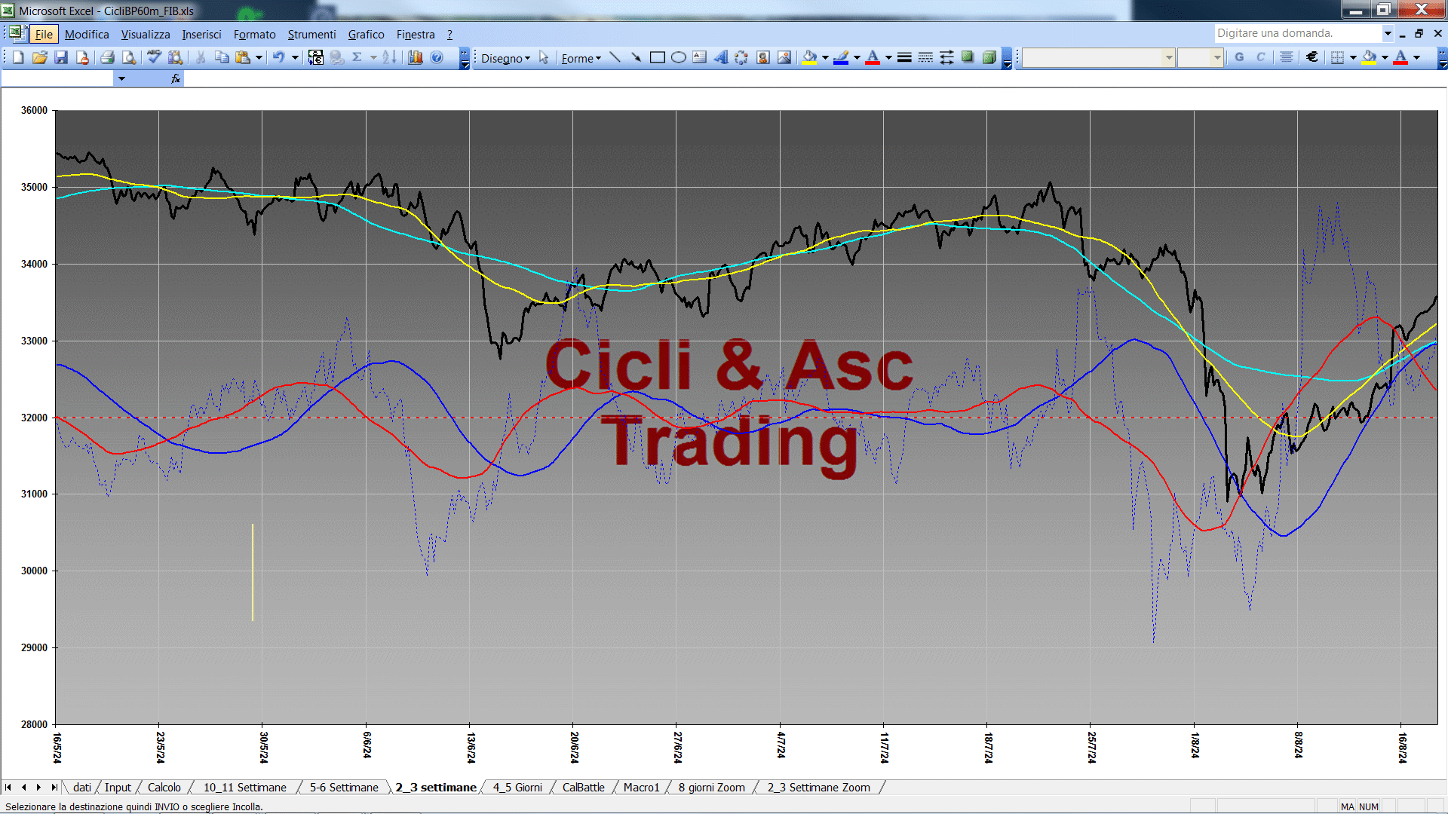This screenshot has width=1448, height=814.
Task: Toggle Italic (C) formatting
Action: point(1260,57)
